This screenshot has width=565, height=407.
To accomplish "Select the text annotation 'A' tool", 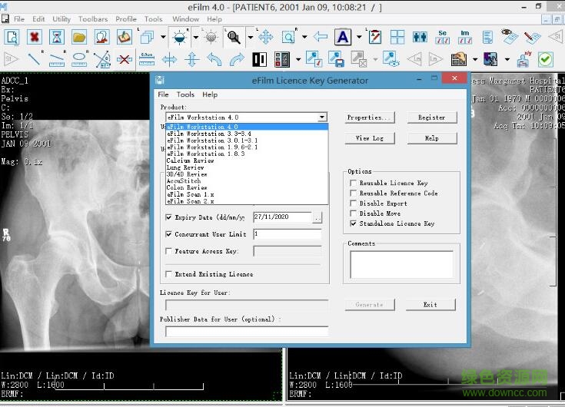I will (342, 37).
